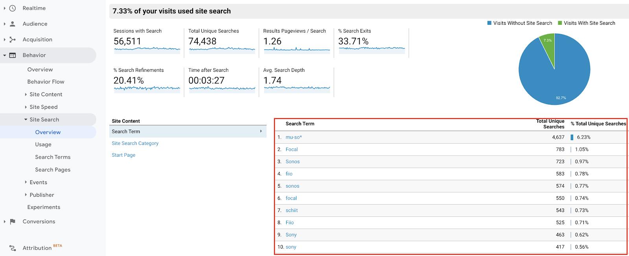Open the Behavior Flow report
Image resolution: width=629 pixels, height=256 pixels.
point(46,82)
